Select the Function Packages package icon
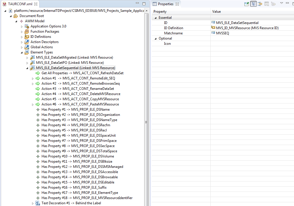 [27, 31]
